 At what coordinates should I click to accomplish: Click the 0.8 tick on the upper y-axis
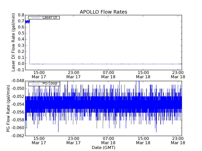(x=20, y=15)
